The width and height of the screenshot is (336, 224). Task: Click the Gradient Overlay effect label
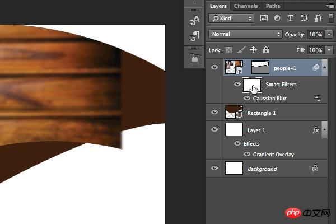[273, 155]
